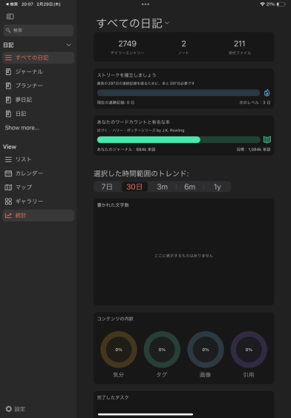Click the ストリークを確立しましょう heading

[x=126, y=75]
